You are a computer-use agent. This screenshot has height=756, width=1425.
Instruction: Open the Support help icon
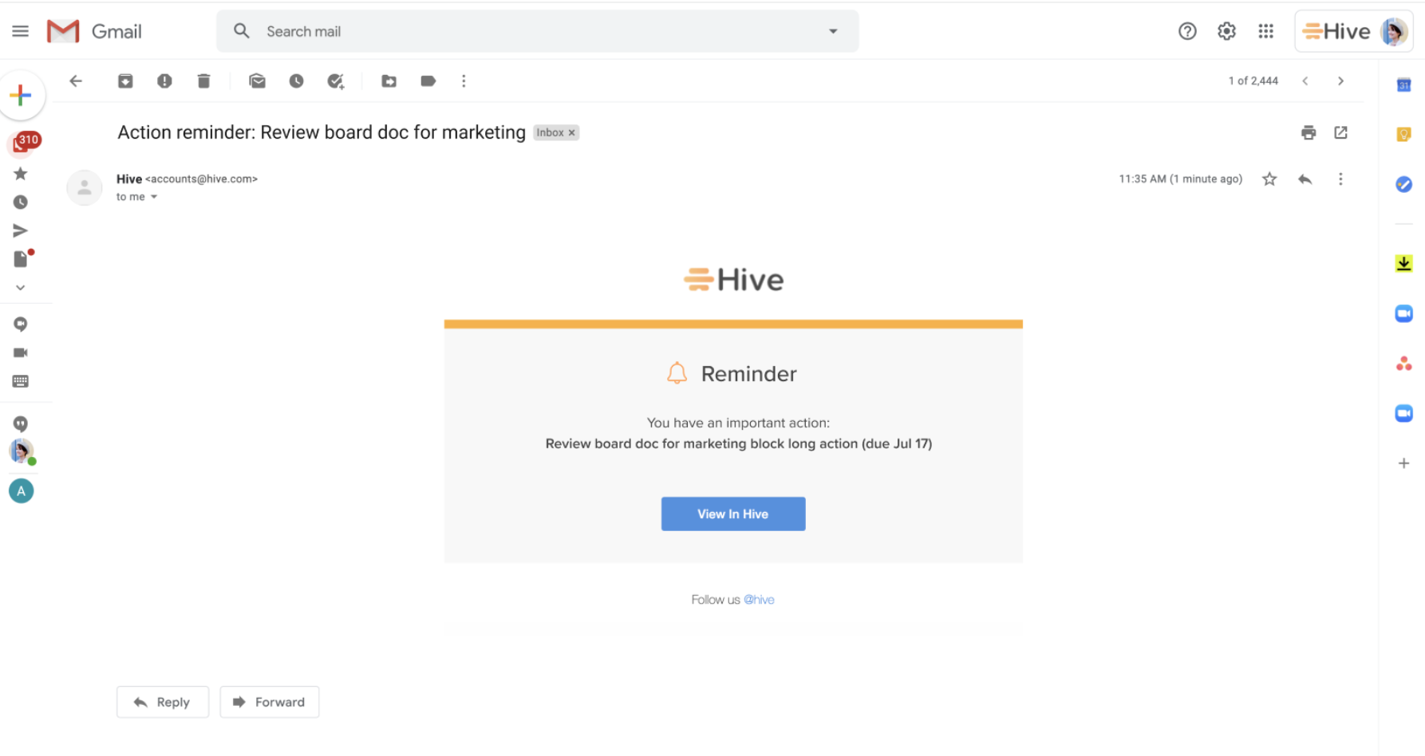[1187, 31]
